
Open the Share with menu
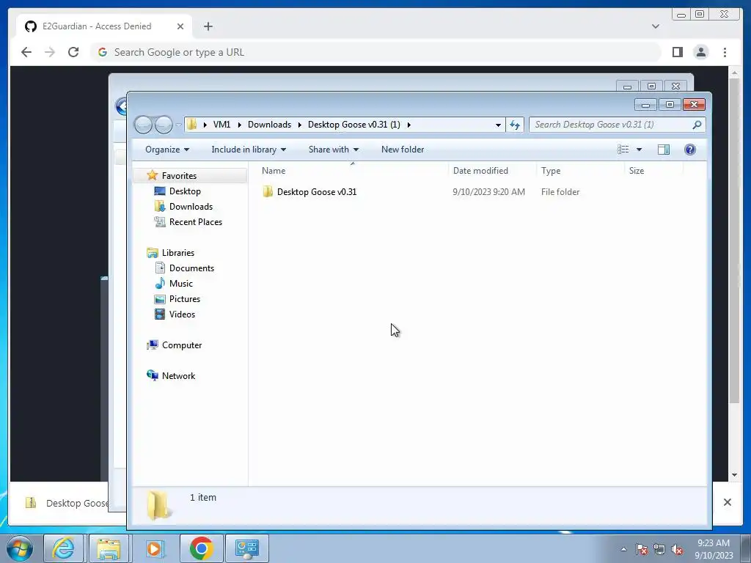pyautogui.click(x=334, y=150)
